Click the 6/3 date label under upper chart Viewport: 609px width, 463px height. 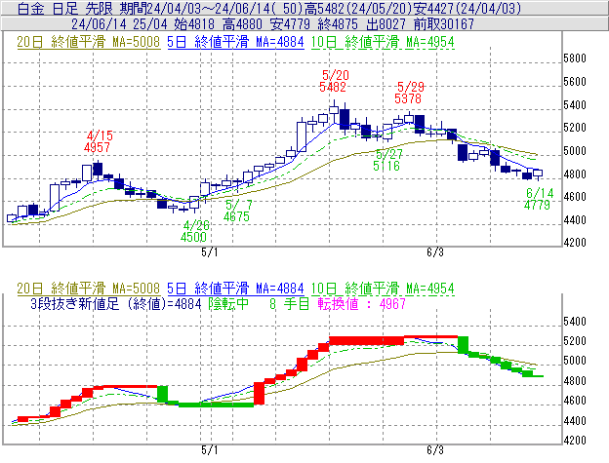[x=435, y=252]
